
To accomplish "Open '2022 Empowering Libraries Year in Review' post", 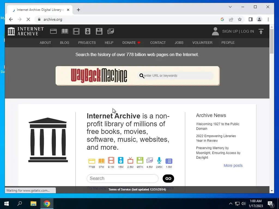I will click(x=216, y=138).
